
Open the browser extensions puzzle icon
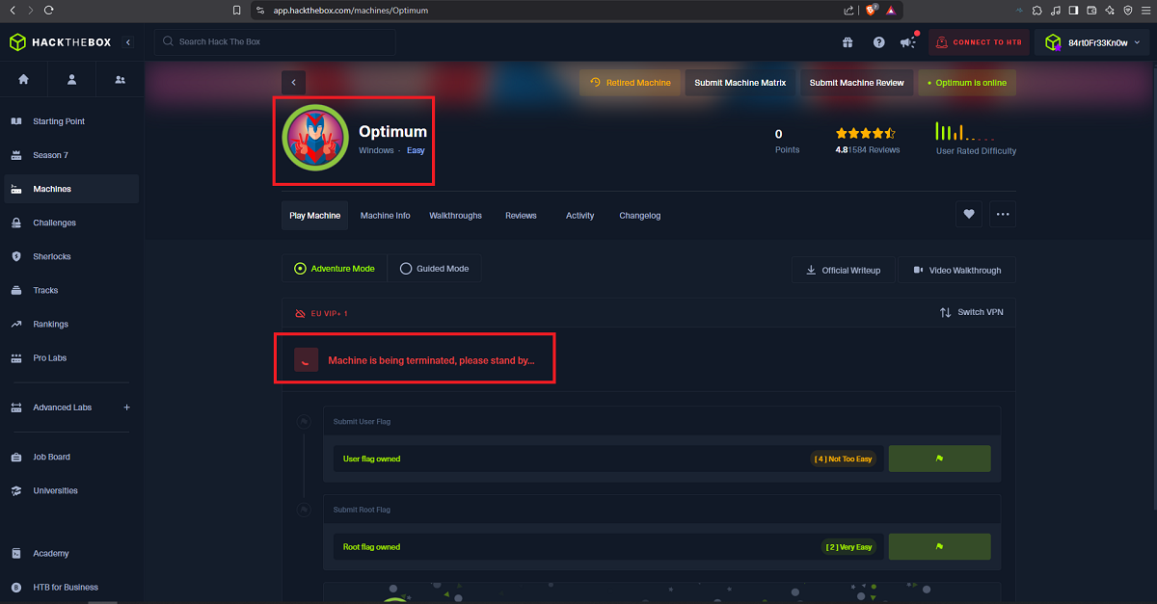(1036, 10)
